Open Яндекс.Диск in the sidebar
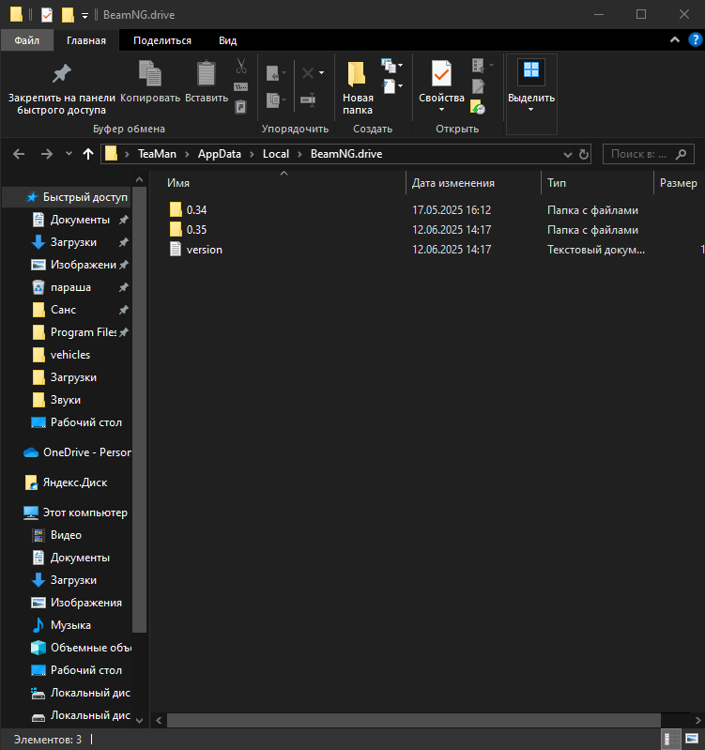This screenshot has width=705, height=750. (75, 482)
